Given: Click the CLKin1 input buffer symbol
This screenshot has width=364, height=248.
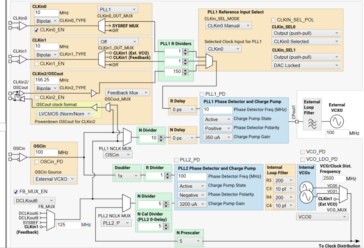Looking at the screenshot, I should [x=23, y=59].
